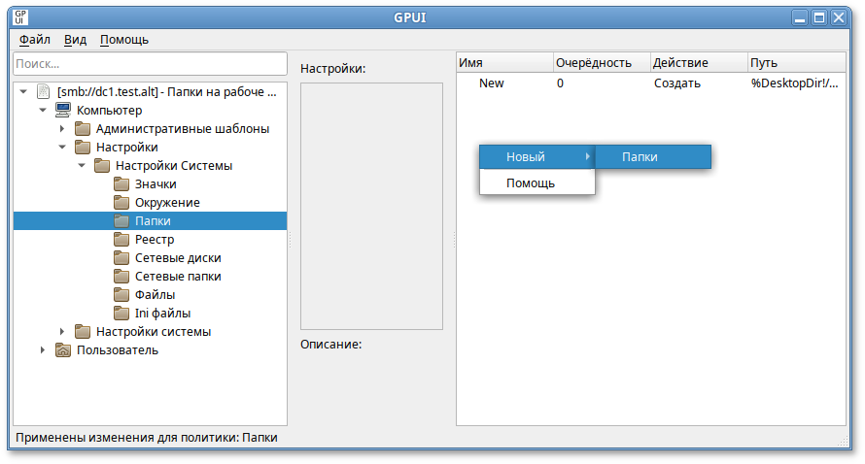Click the GPUI app icon in title bar

pos(20,17)
